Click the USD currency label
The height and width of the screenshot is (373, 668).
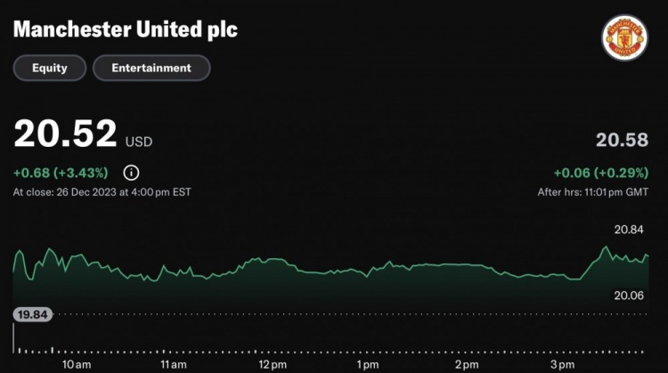point(139,142)
